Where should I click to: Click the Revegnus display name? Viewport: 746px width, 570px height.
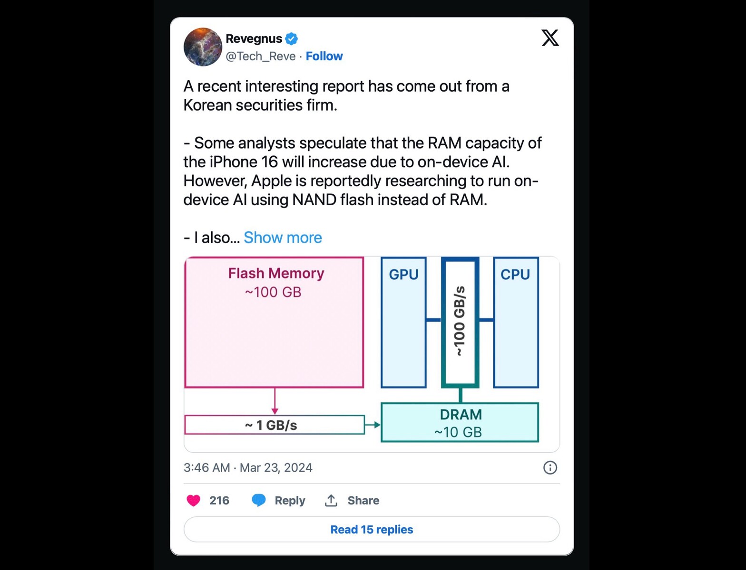pyautogui.click(x=254, y=38)
